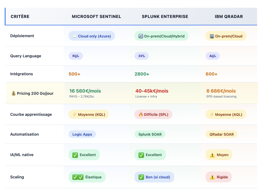Click the AQL query language badge
This screenshot has height=192, width=263.
point(213,56)
